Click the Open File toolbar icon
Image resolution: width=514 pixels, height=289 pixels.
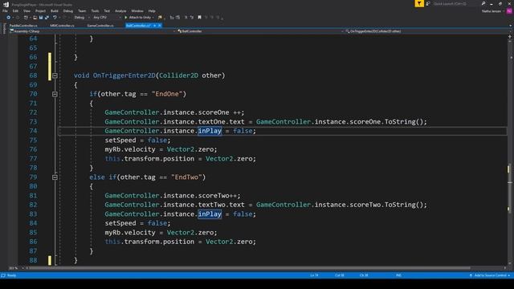click(x=35, y=18)
